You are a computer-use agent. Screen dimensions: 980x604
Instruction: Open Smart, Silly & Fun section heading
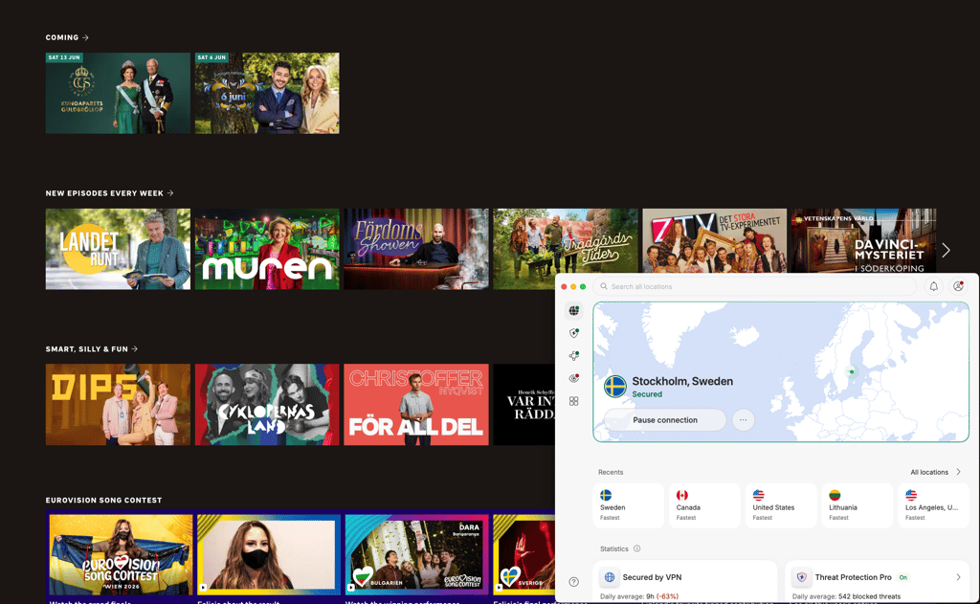[x=91, y=348]
